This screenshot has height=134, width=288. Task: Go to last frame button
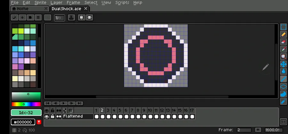click(x=79, y=103)
